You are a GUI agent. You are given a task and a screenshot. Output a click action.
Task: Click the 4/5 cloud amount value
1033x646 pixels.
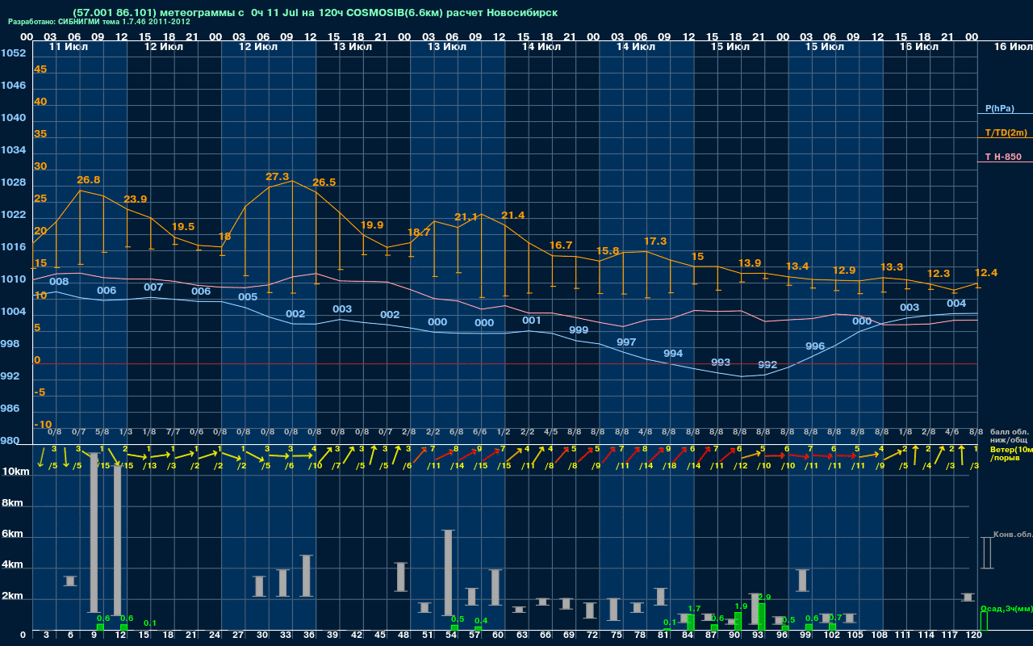(550, 432)
